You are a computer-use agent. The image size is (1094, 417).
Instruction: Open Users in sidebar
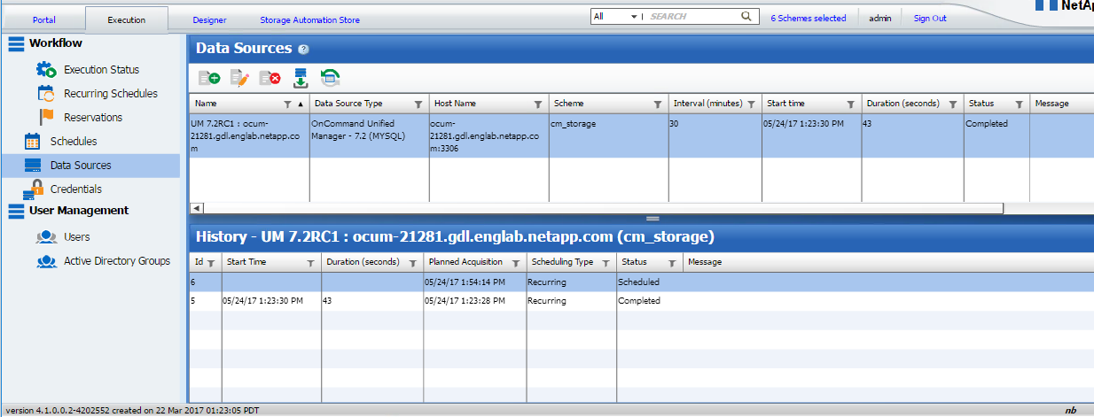tap(77, 236)
